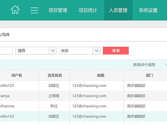
Task: Open the 项目管理 menu
Action: point(58,10)
